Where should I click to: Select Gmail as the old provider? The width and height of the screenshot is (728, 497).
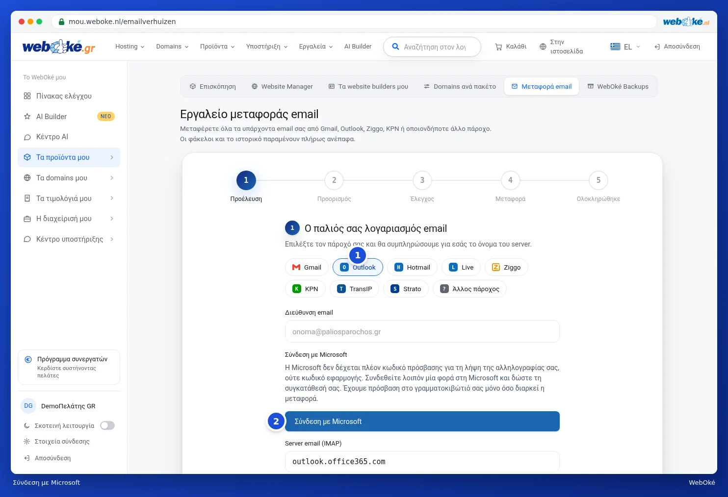[x=307, y=267]
